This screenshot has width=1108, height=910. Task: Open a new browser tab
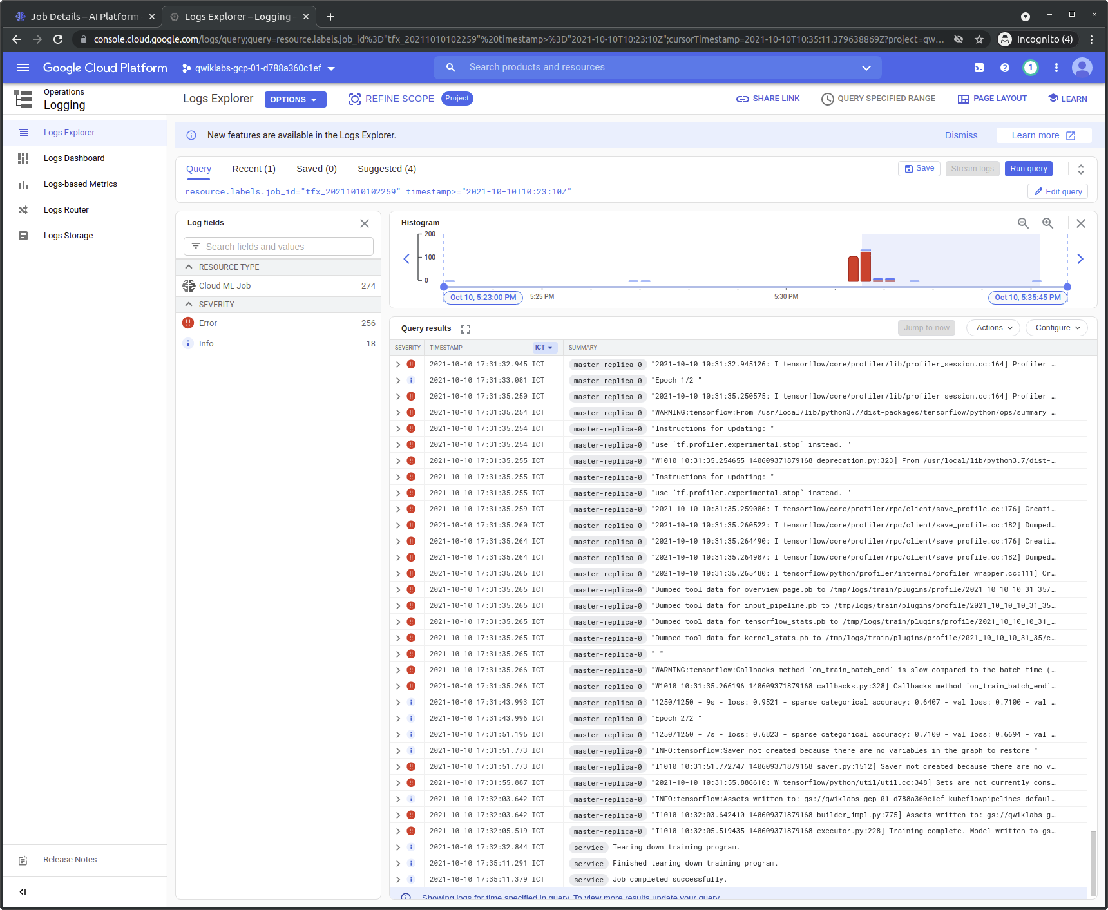click(330, 17)
